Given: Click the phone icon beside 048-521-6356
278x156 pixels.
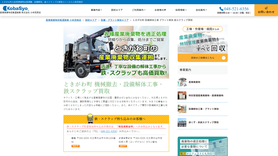Looking at the screenshot, I should pos(221,9).
